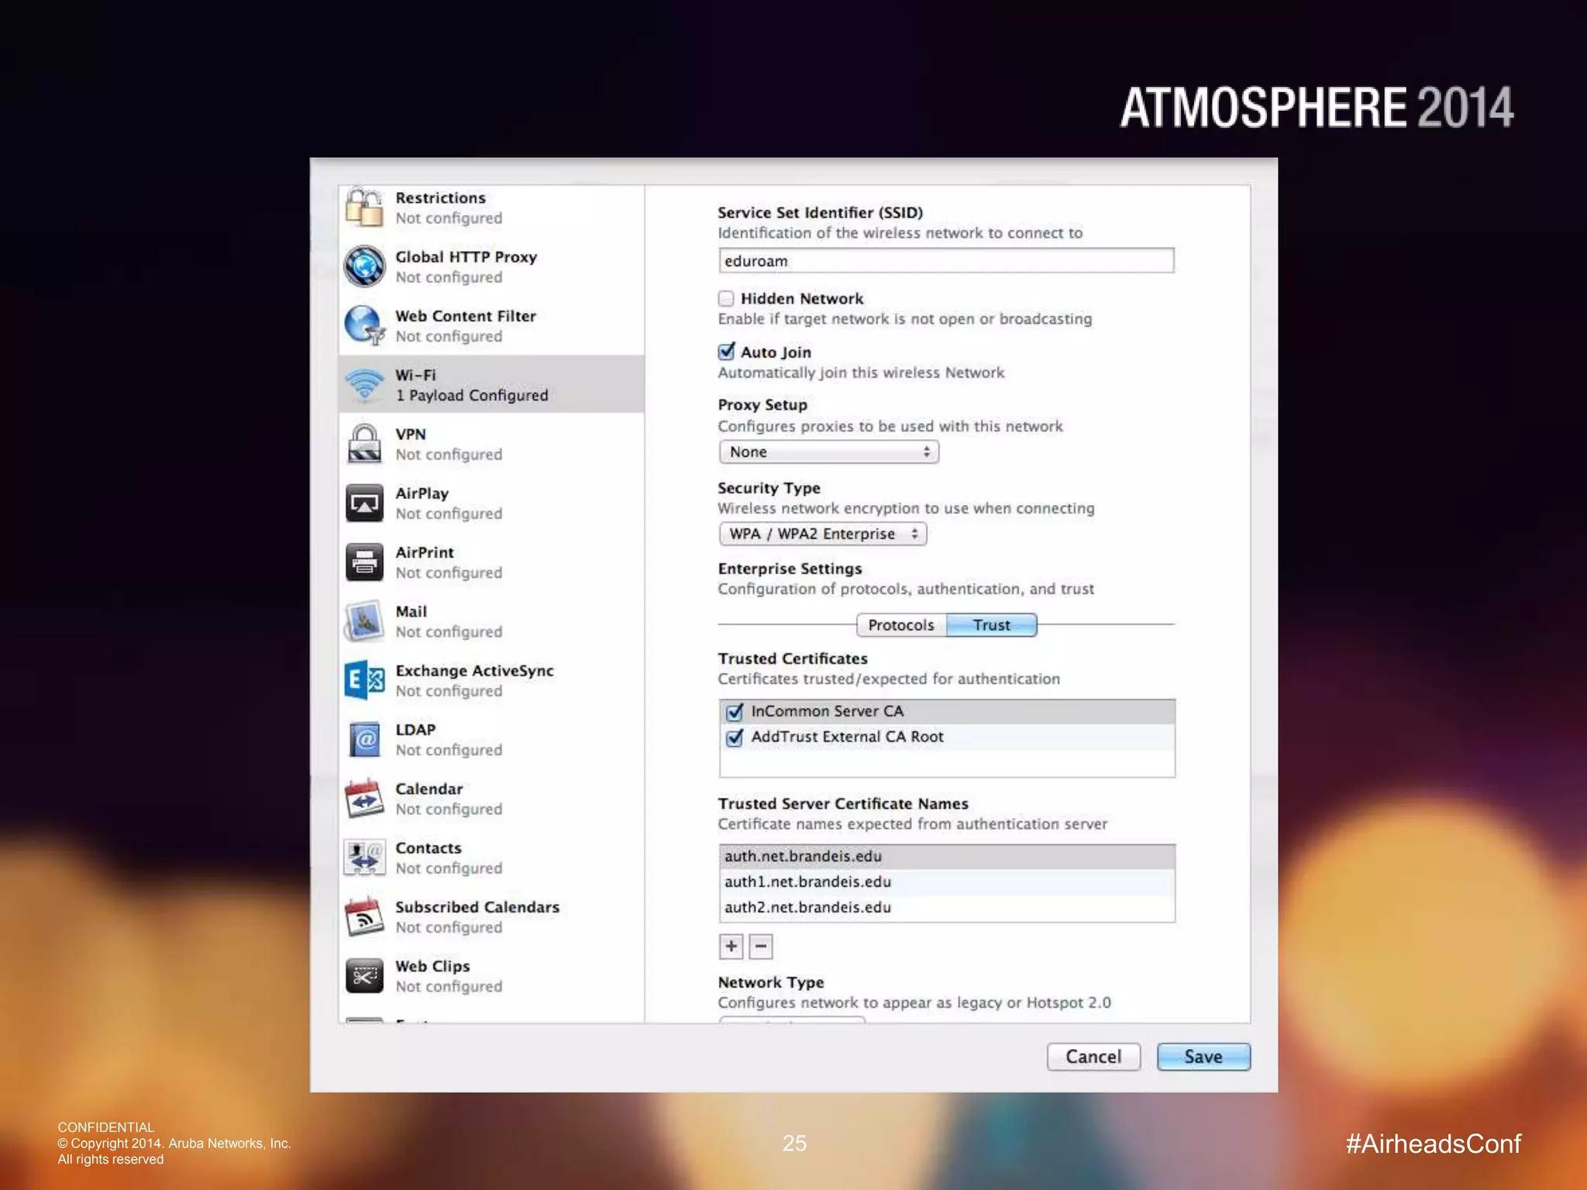The height and width of the screenshot is (1190, 1587).
Task: Select the Restrictions padlock icon
Action: [x=364, y=208]
